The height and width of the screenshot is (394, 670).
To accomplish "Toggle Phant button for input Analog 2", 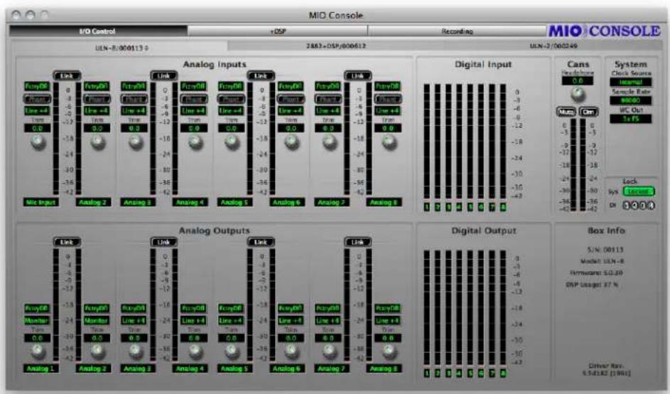I will [x=97, y=100].
